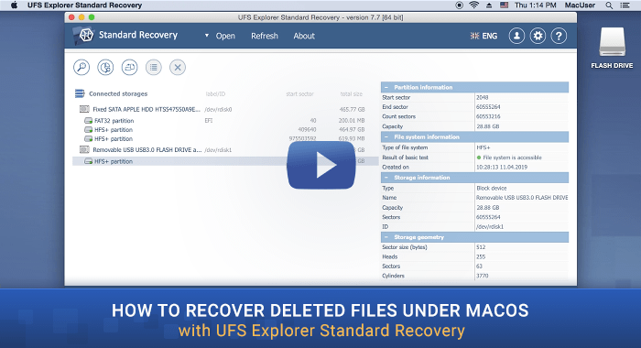This screenshot has height=348, width=641.
Task: Collapse the File system information section
Action: pos(386,137)
